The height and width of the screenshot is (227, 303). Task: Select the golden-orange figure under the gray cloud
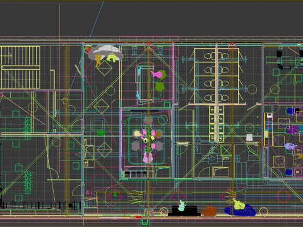(98, 60)
